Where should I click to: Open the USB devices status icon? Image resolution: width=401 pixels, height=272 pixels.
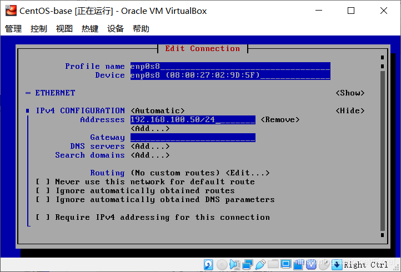coord(260,265)
